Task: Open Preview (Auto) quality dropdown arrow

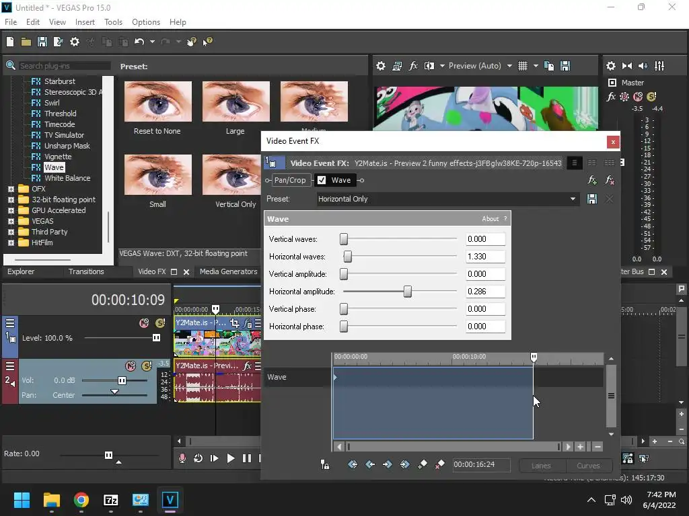Action: pyautogui.click(x=509, y=66)
